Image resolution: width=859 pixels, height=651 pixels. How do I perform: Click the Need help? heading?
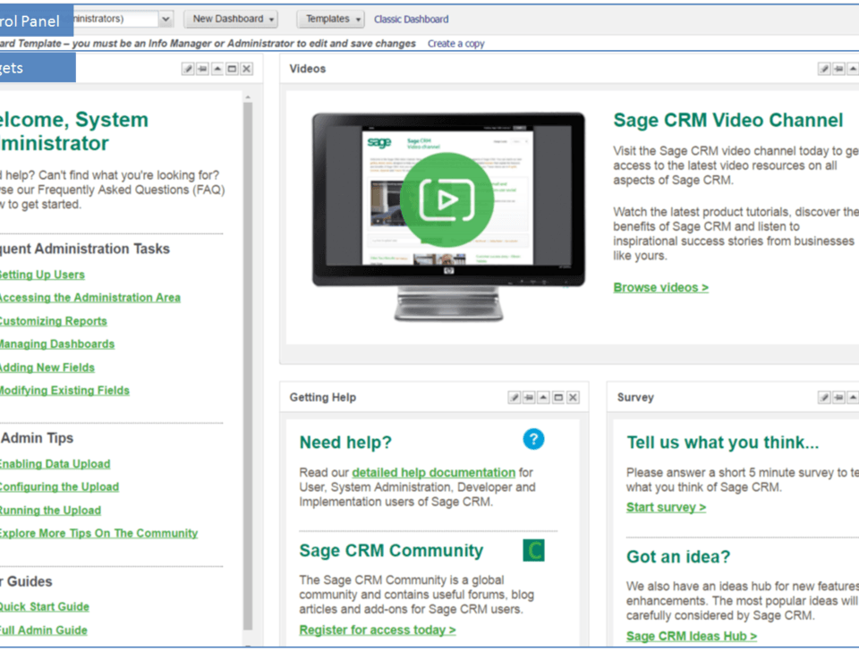tap(345, 443)
